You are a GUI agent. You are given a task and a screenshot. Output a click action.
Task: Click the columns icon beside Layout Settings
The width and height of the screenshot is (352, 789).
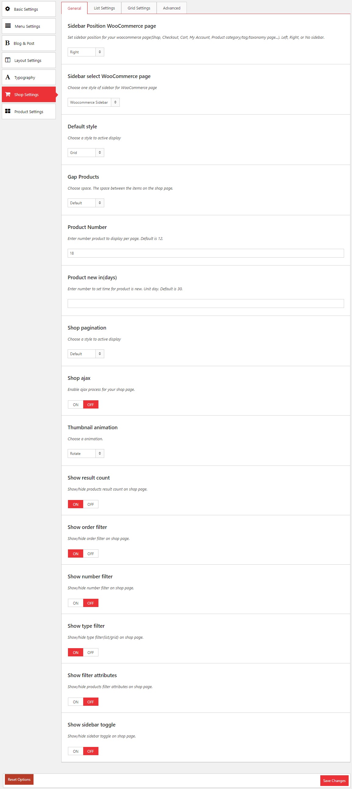8,60
